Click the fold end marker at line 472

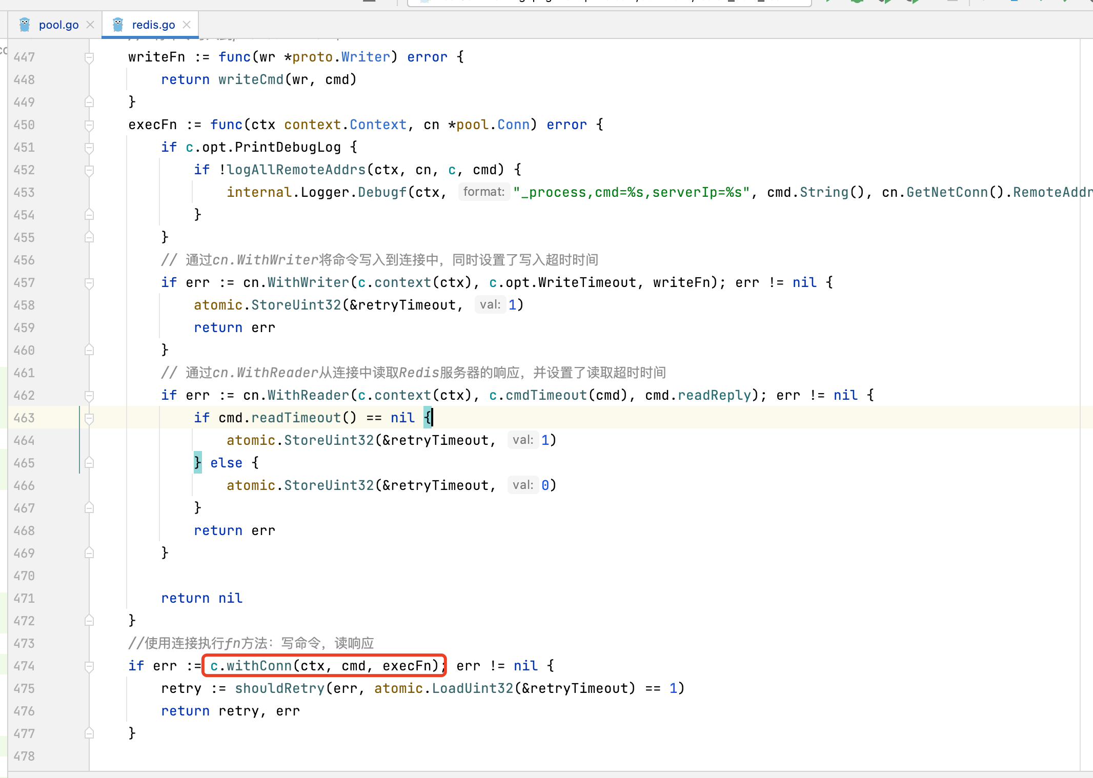point(89,621)
